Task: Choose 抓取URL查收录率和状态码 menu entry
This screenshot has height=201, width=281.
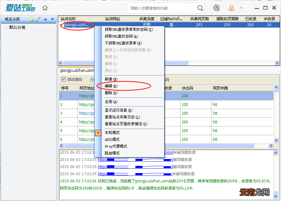Action: coord(129,30)
